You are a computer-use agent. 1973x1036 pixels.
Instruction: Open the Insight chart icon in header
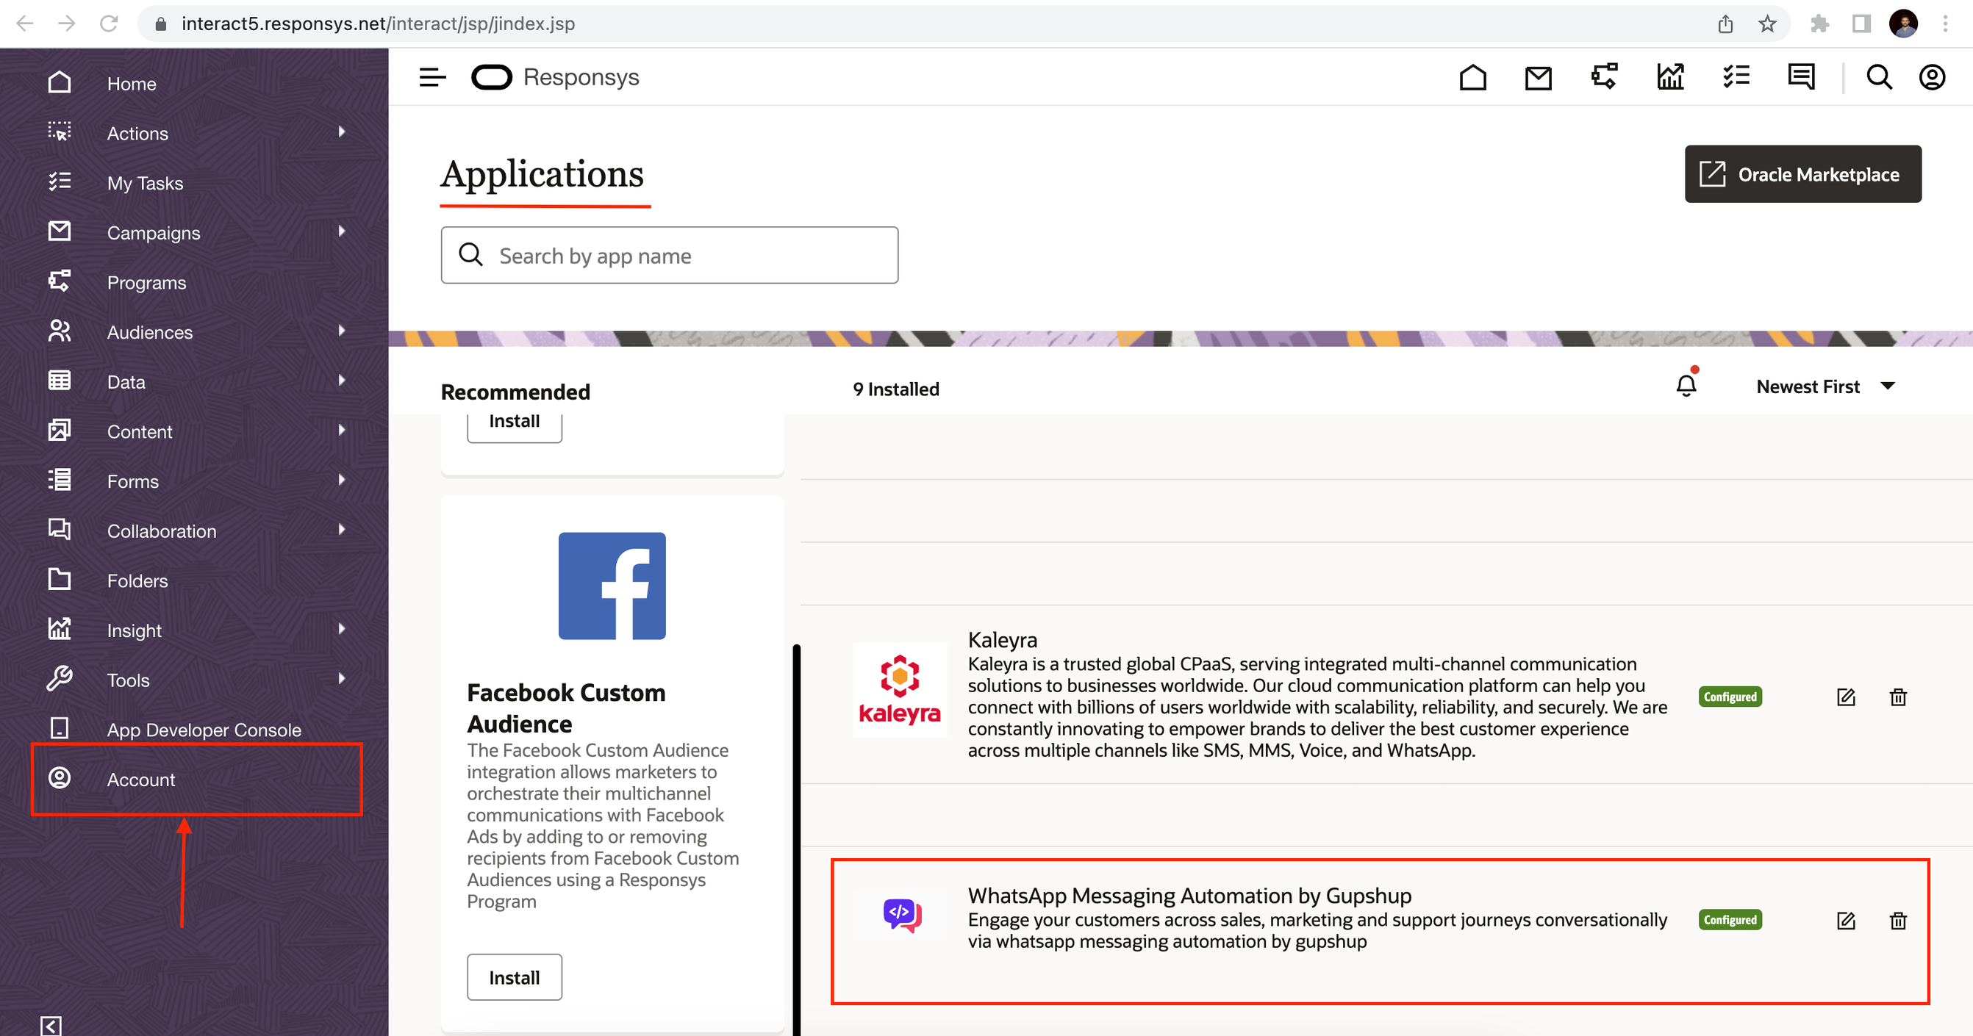click(1669, 77)
